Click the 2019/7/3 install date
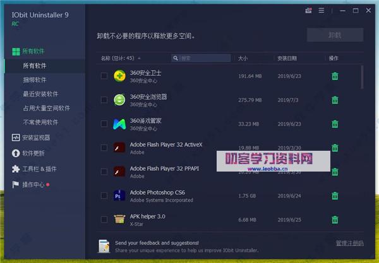The height and width of the screenshot is (263, 379). pyautogui.click(x=288, y=100)
